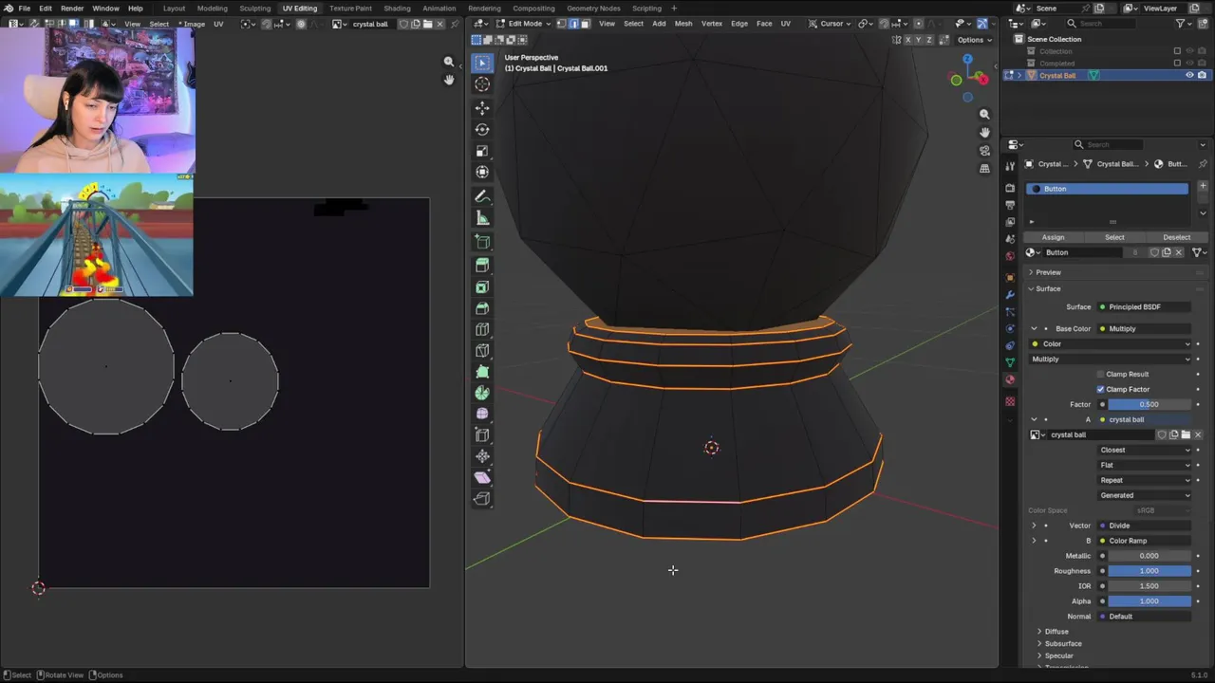
Task: Select the Poly Build tool
Action: [x=482, y=372]
